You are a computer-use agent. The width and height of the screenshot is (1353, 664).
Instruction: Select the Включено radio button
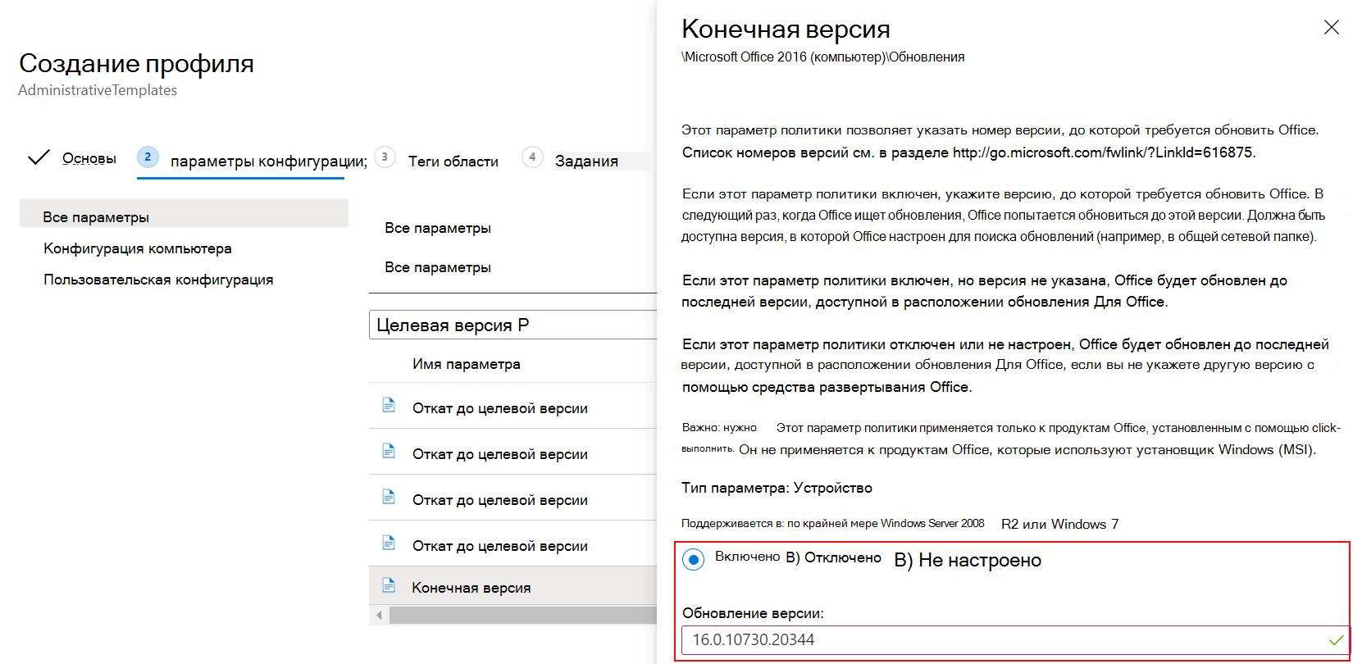[694, 560]
